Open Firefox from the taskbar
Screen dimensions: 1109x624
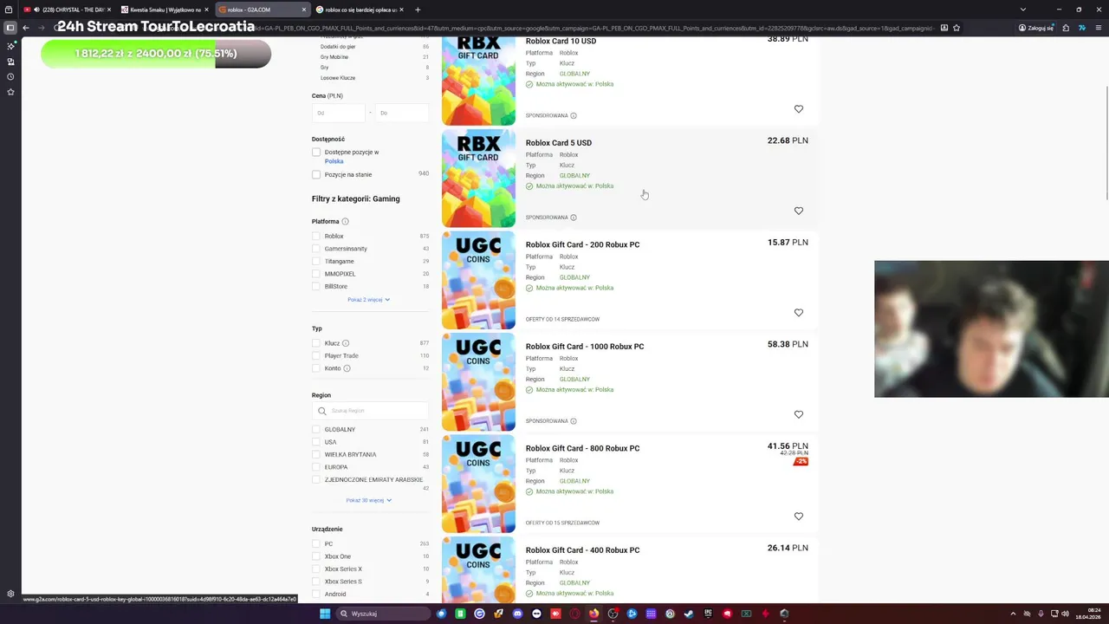(593, 614)
